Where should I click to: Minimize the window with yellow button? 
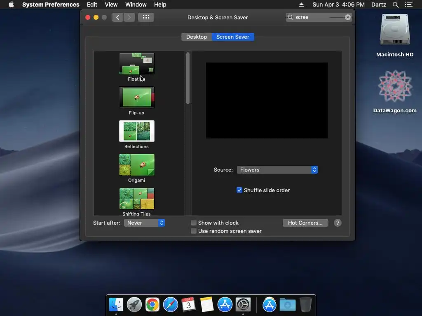pos(96,17)
